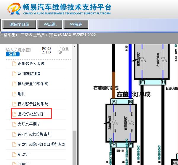Viewport: 178px width, 165px height.
Task: Click the sidebar scrollbar thumb
Action: coord(74,148)
